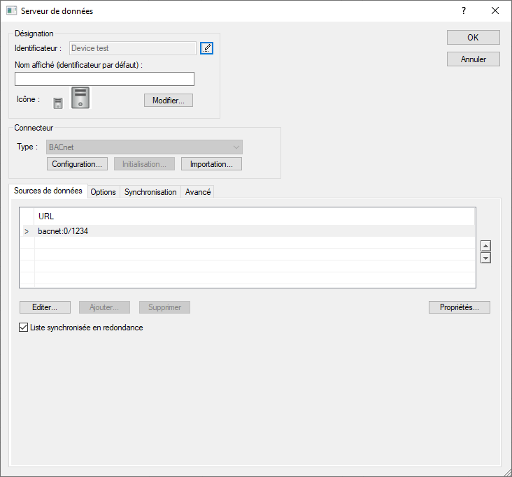Viewport: 512px width, 477px height.
Task: Click Editer... to edit the URL
Action: point(45,307)
